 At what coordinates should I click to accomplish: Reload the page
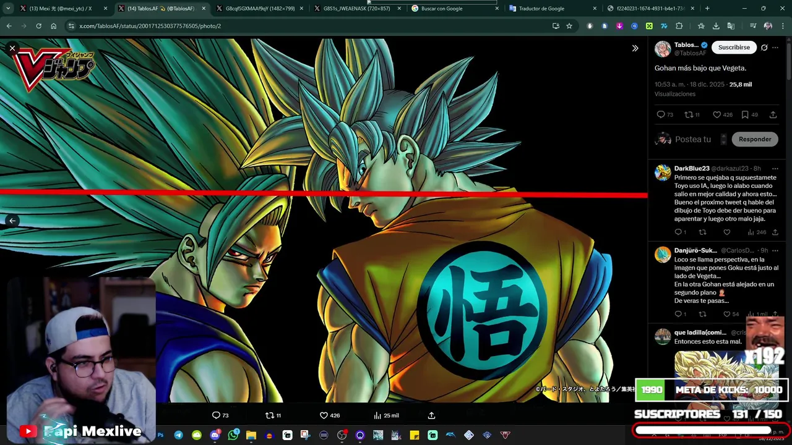(38, 26)
